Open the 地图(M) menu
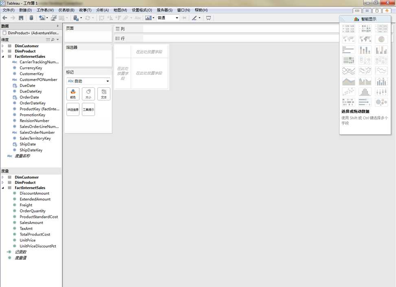The image size is (396, 287). 120,10
